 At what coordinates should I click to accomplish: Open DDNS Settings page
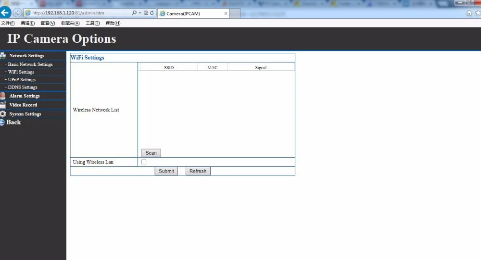pyautogui.click(x=23, y=87)
